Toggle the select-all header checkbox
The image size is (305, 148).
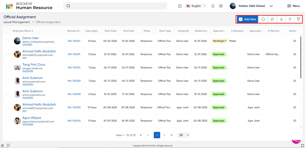pos(7,31)
